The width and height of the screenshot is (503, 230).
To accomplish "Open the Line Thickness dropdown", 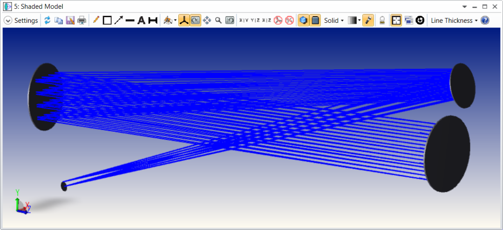I will tap(454, 20).
